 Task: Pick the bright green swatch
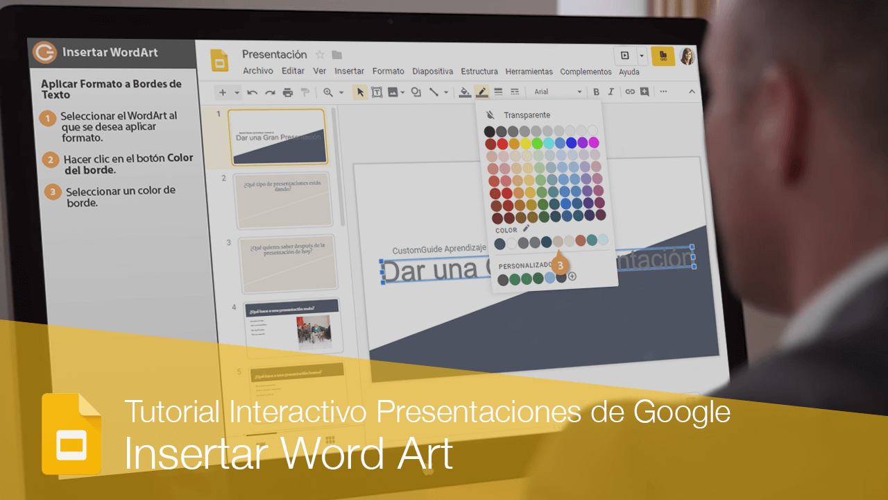click(537, 143)
